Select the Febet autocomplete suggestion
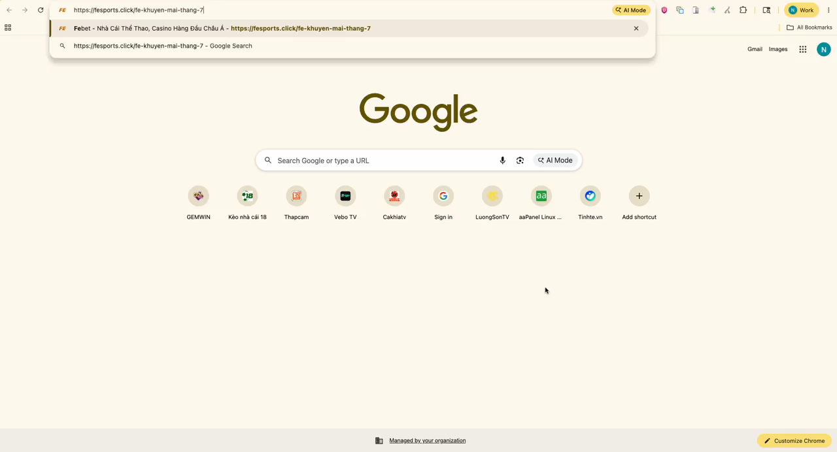This screenshot has width=837, height=452. point(349,28)
